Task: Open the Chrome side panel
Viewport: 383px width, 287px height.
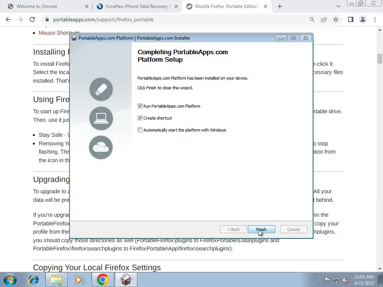Action: click(x=351, y=19)
